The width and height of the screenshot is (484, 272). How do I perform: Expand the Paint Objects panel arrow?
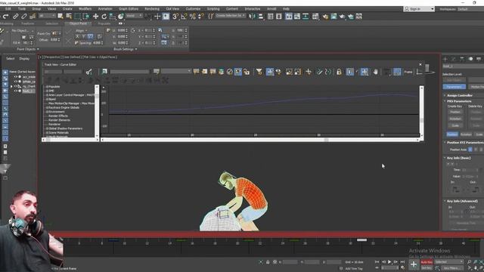(x=38, y=49)
